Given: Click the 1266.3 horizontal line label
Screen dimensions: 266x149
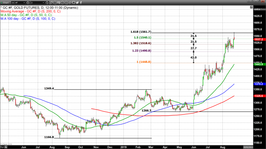Looking at the screenshot, I should (x=146, y=110).
